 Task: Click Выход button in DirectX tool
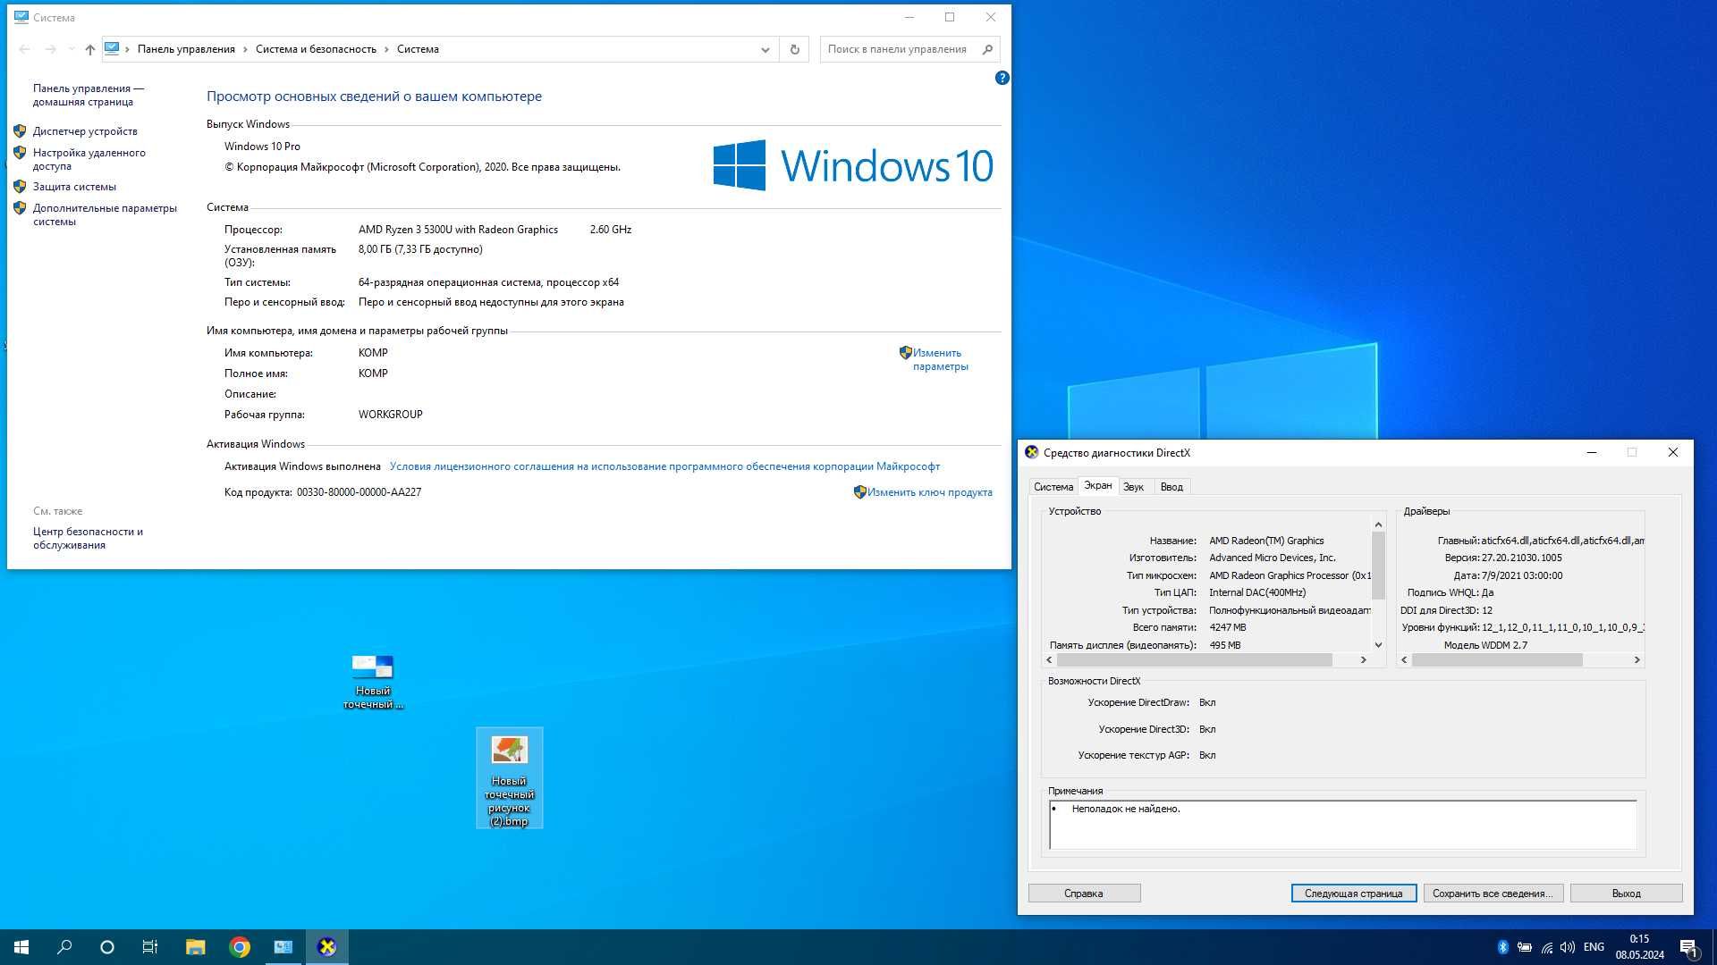pyautogui.click(x=1626, y=894)
